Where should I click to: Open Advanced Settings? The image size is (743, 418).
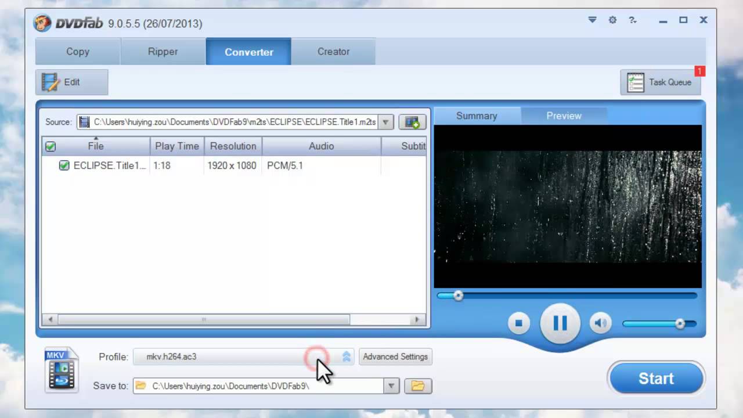tap(395, 356)
